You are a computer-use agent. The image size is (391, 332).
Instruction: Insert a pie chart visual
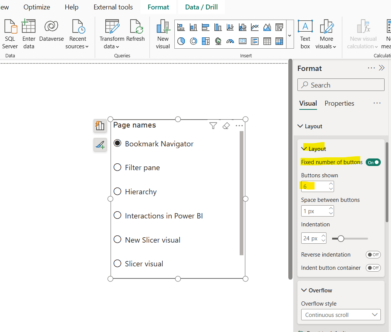181,41
